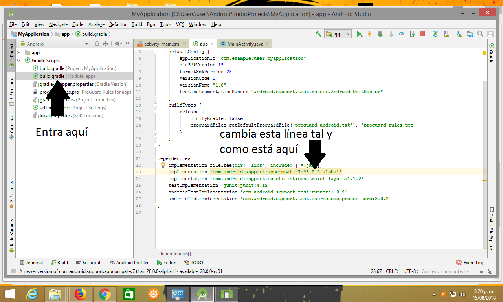Viewport: 503px width, 302px height.
Task: Close the MainActivity.java tab
Action: 268,44
